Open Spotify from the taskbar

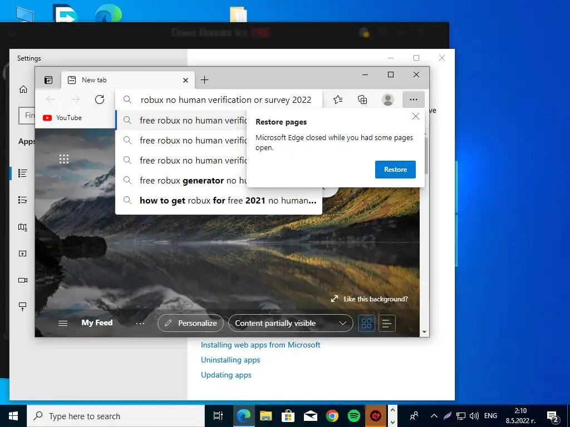353,416
